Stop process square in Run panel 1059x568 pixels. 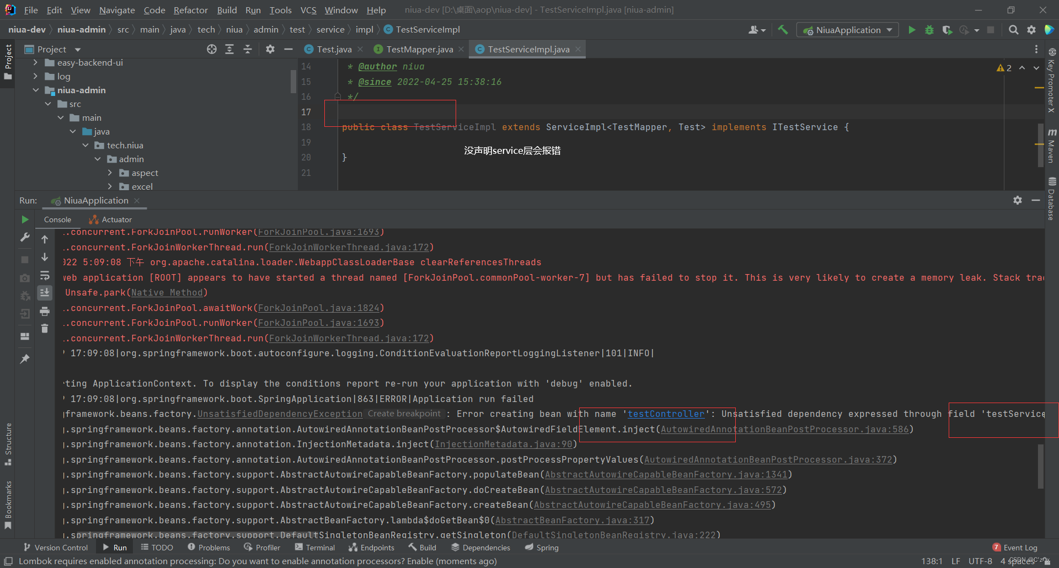[x=25, y=259]
